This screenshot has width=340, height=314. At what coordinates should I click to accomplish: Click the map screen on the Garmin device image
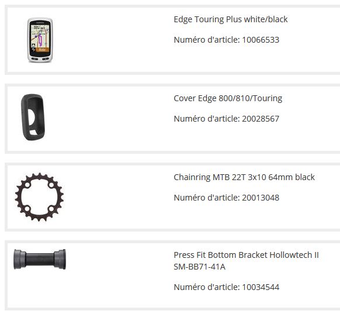click(40, 36)
